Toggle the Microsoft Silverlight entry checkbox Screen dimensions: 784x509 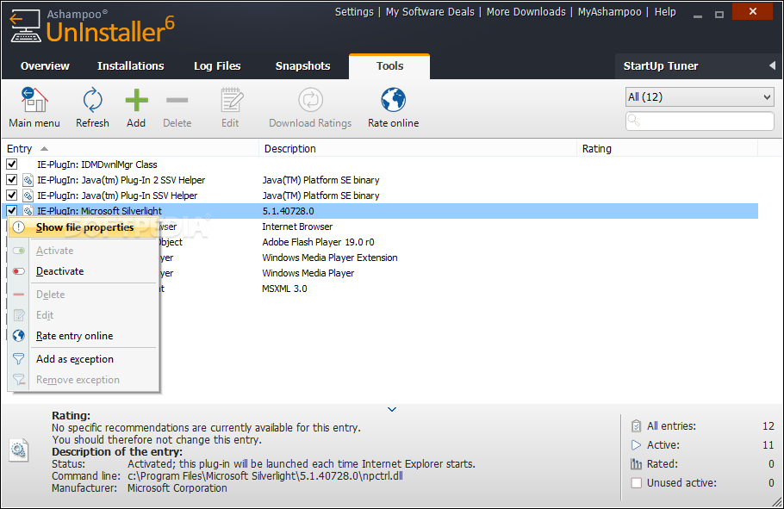[x=12, y=210]
